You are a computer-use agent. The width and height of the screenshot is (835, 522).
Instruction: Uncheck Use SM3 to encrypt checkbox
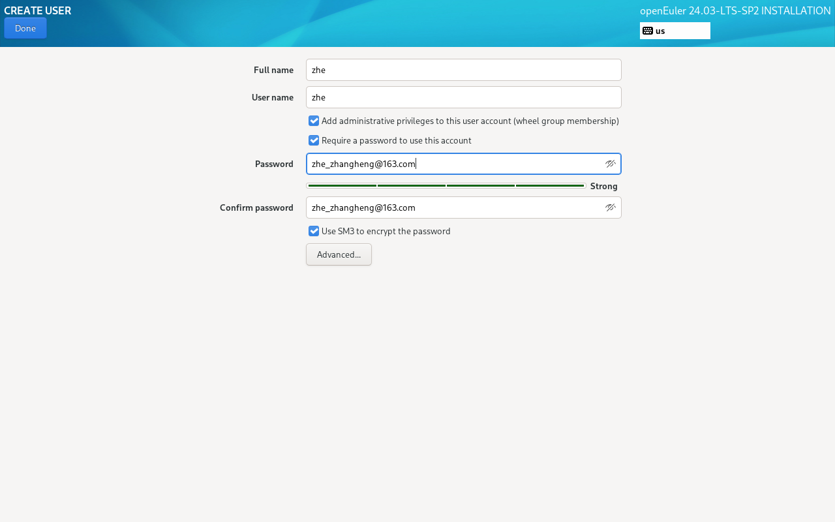314,231
